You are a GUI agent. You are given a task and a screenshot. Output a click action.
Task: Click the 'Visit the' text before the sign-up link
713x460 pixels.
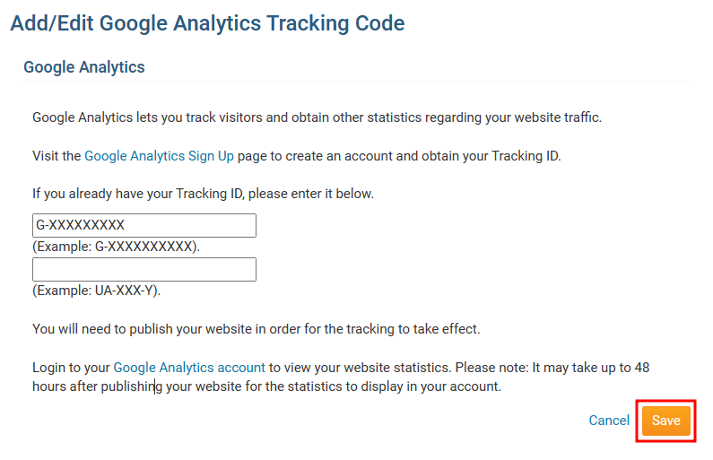click(x=57, y=156)
